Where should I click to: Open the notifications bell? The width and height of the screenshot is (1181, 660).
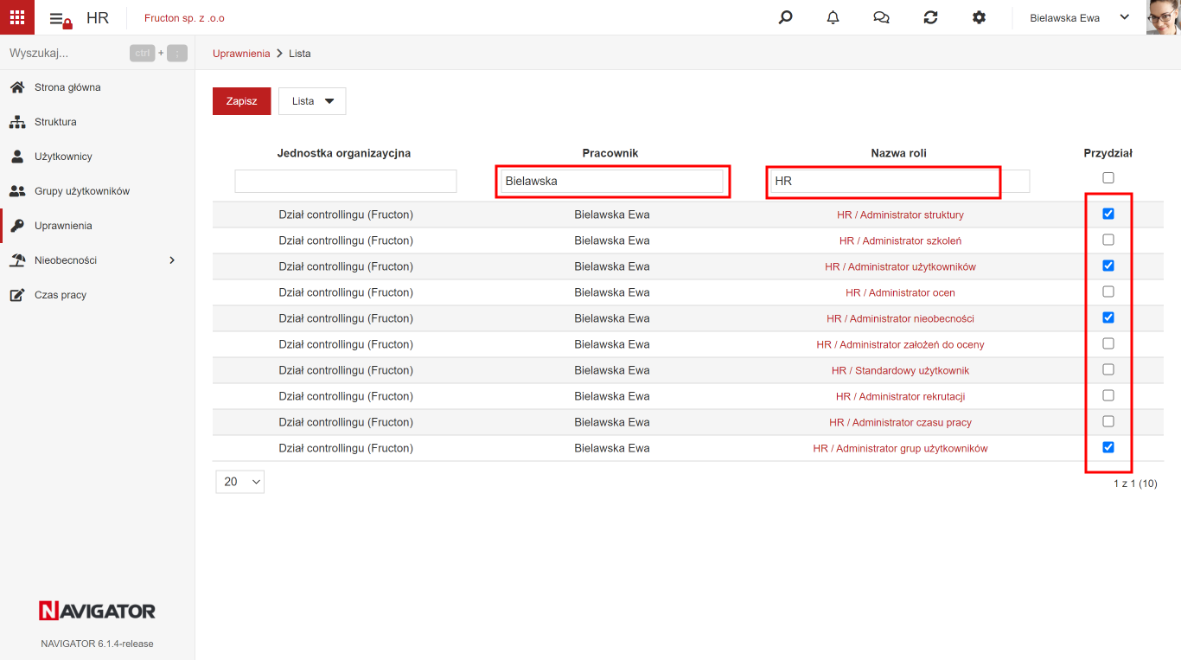pyautogui.click(x=833, y=17)
